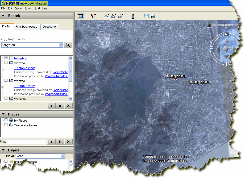The width and height of the screenshot is (245, 178).
Task: Check the first wenzhou folder checkbox
Action: [x=6, y=63]
